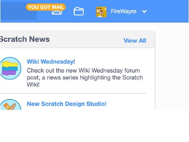
Task: Open the My Stuff folder icon
Action: coord(79,11)
